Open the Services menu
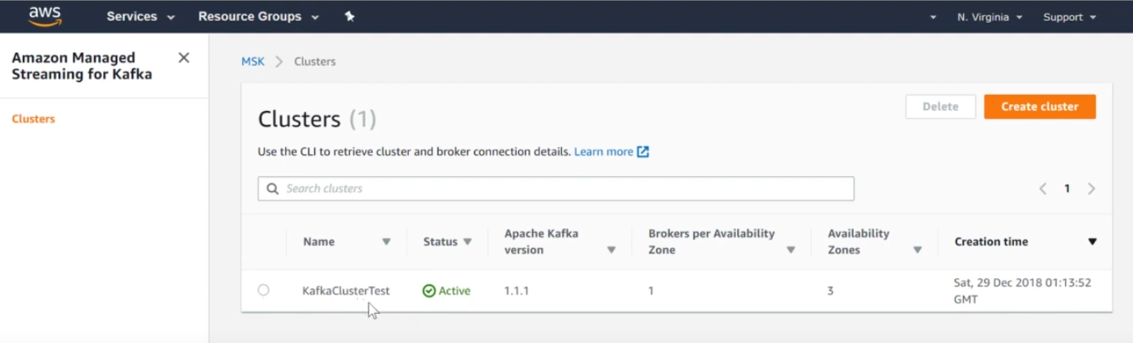 [141, 16]
